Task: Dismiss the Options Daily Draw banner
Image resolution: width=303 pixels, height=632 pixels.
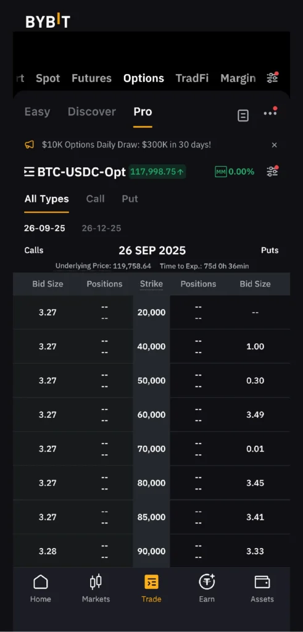Action: click(275, 145)
